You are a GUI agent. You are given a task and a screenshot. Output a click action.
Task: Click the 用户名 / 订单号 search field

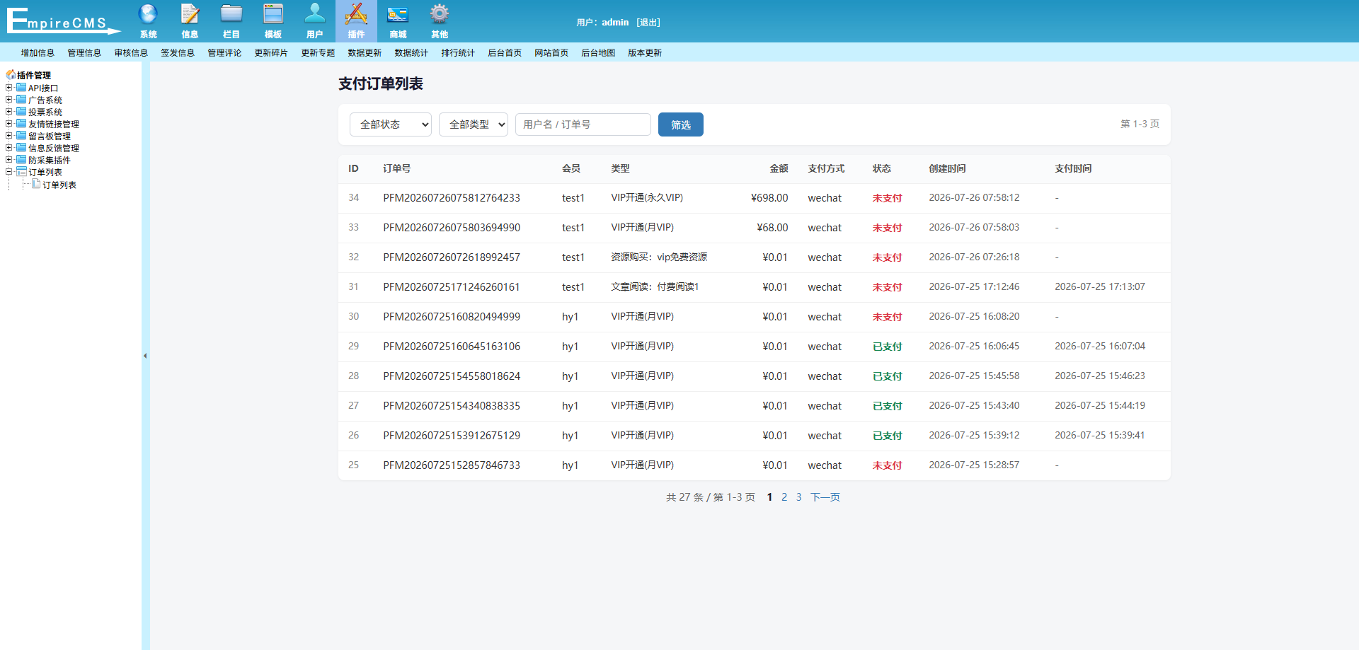click(583, 124)
